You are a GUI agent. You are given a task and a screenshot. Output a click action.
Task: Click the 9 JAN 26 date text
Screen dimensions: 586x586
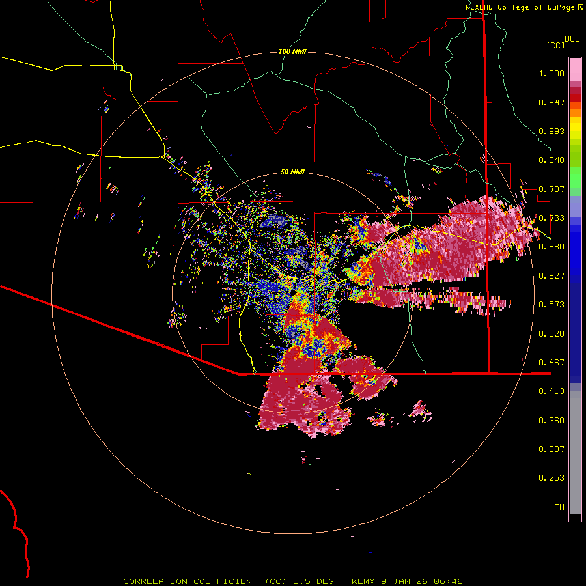pos(404,581)
